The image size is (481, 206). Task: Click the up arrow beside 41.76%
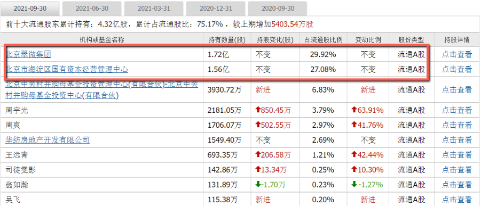pyautogui.click(x=354, y=125)
